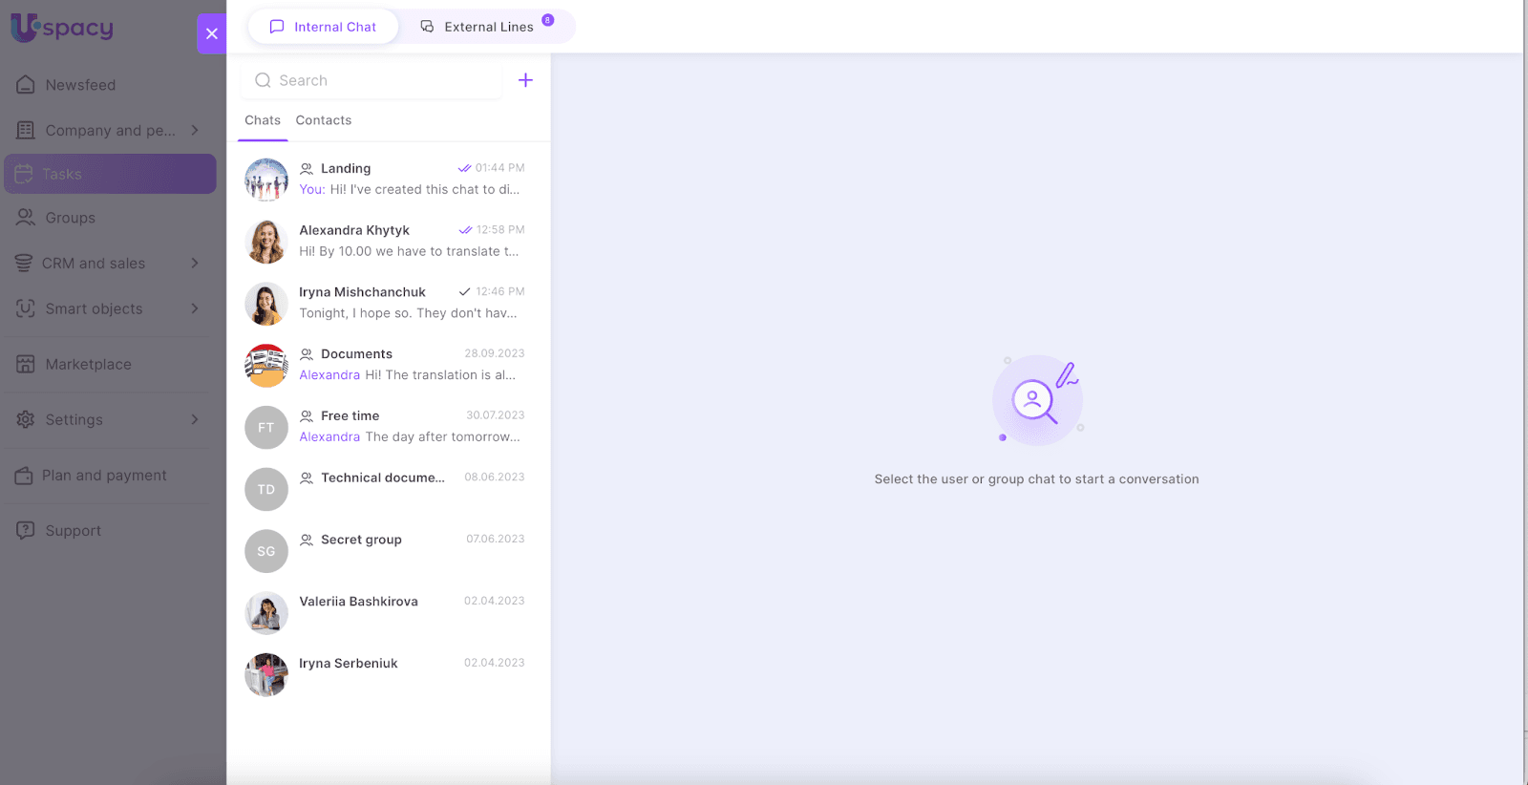Click the Groups people icon

(26, 218)
